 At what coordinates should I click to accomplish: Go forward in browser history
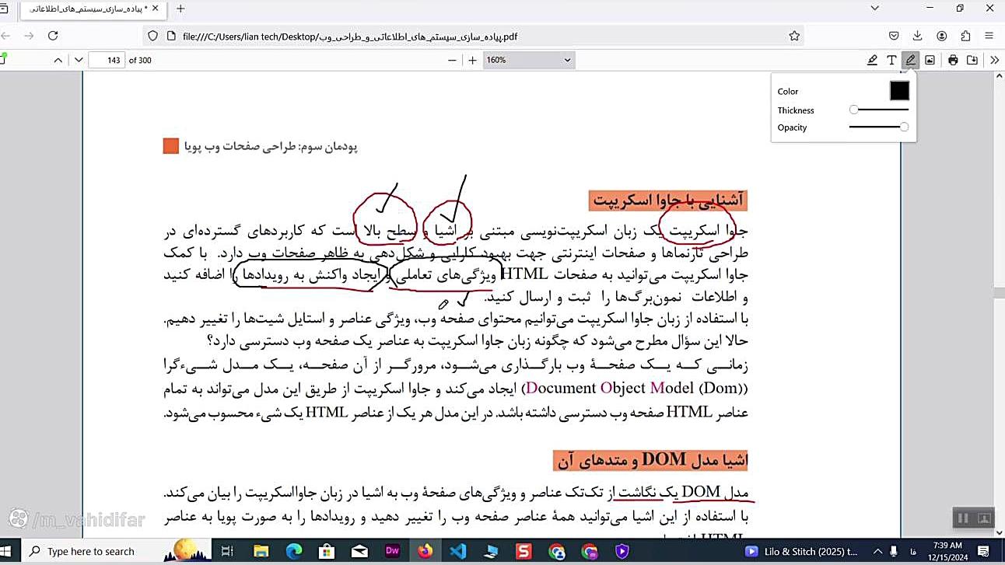coord(29,36)
